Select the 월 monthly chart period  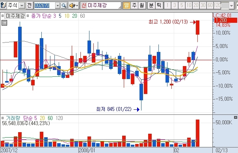(142, 6)
